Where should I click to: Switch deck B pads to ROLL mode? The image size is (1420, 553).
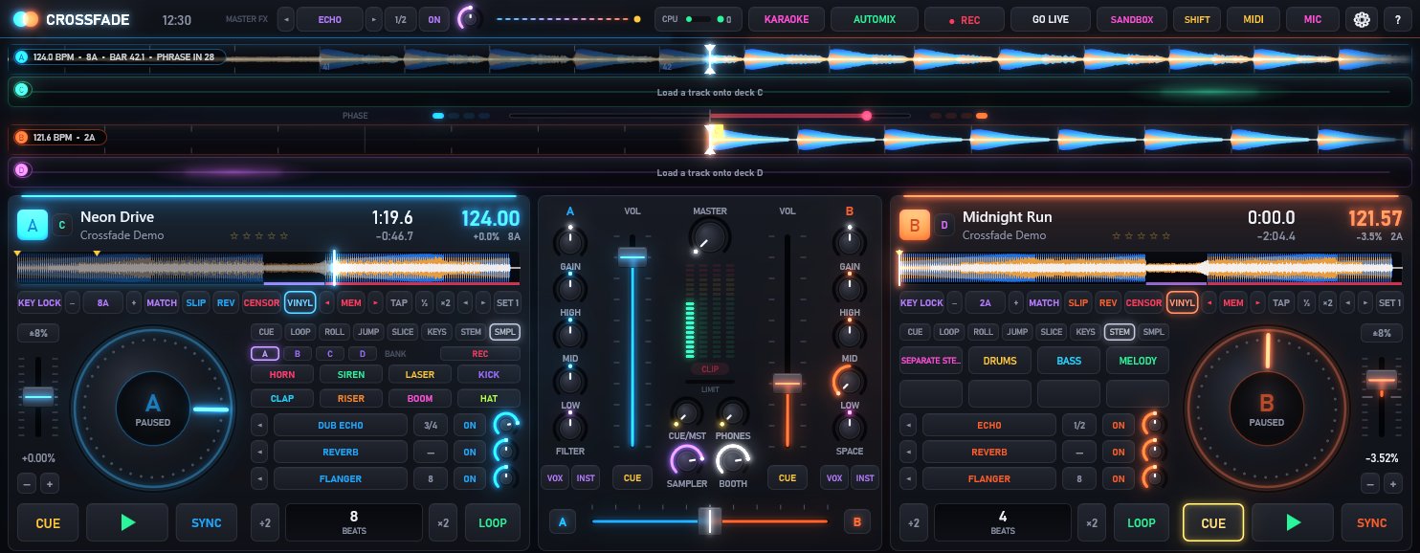[983, 332]
